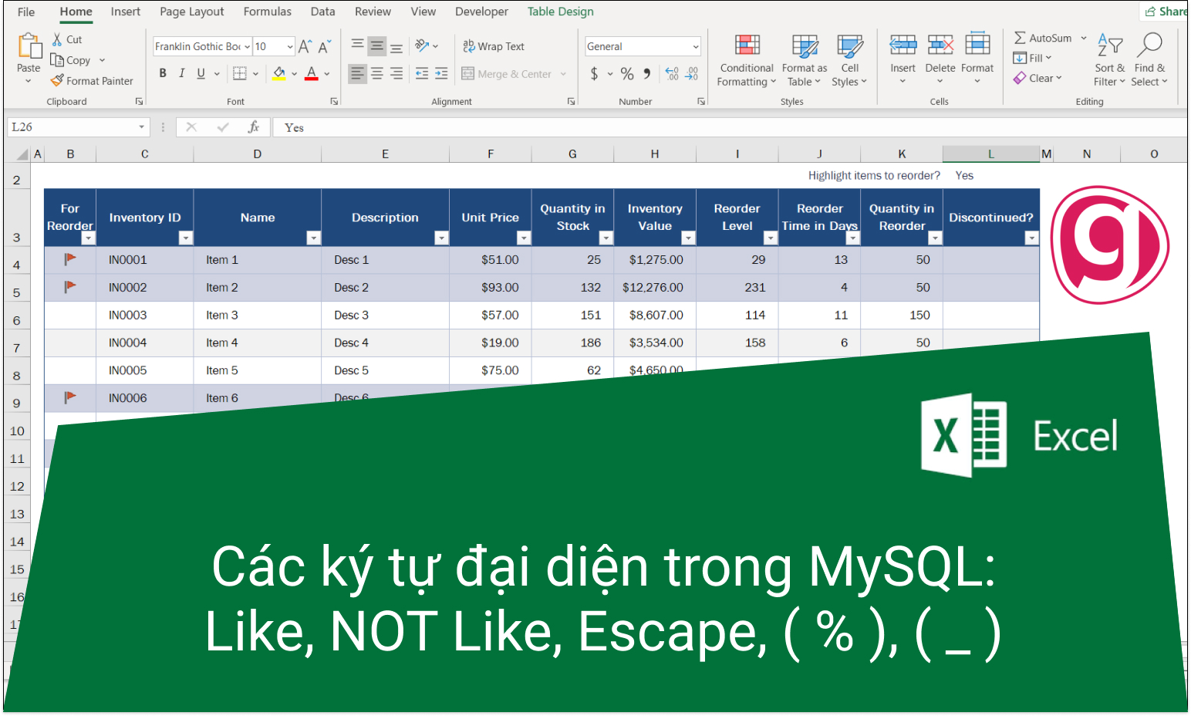Screen dimensions: 1191x716
Task: Open the filter dropdown on the Name column
Action: point(314,238)
